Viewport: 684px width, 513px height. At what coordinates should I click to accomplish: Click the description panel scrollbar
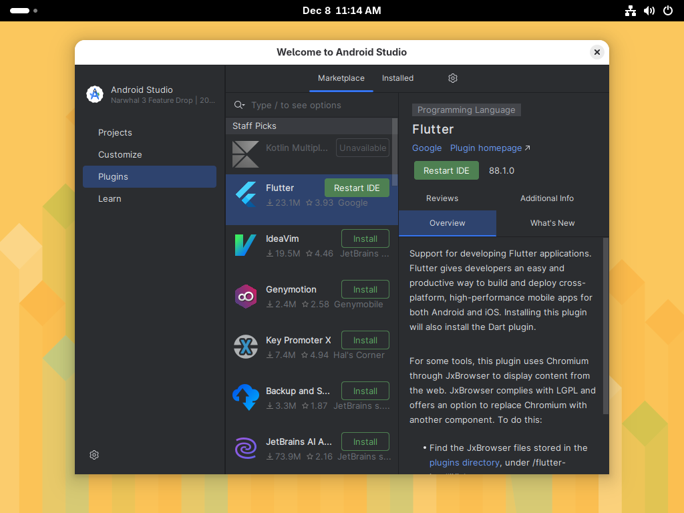click(x=606, y=326)
